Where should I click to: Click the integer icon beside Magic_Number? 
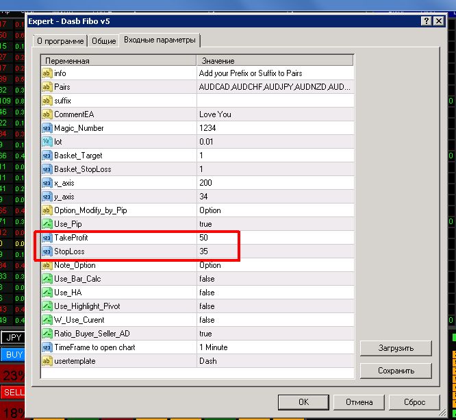tap(47, 128)
